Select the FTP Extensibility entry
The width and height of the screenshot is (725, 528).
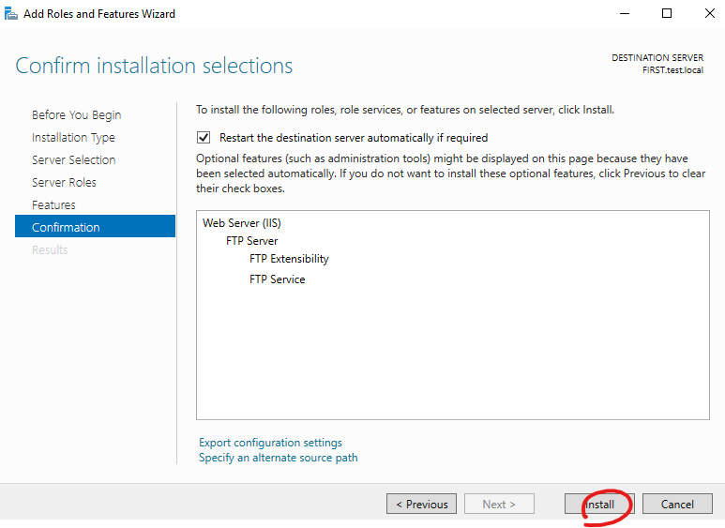tap(289, 259)
